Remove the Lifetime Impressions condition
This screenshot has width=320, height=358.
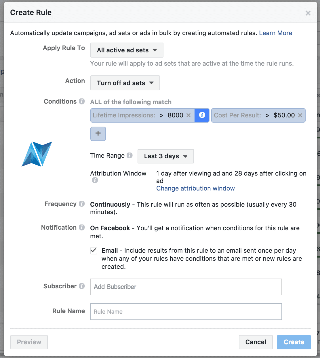(x=188, y=115)
